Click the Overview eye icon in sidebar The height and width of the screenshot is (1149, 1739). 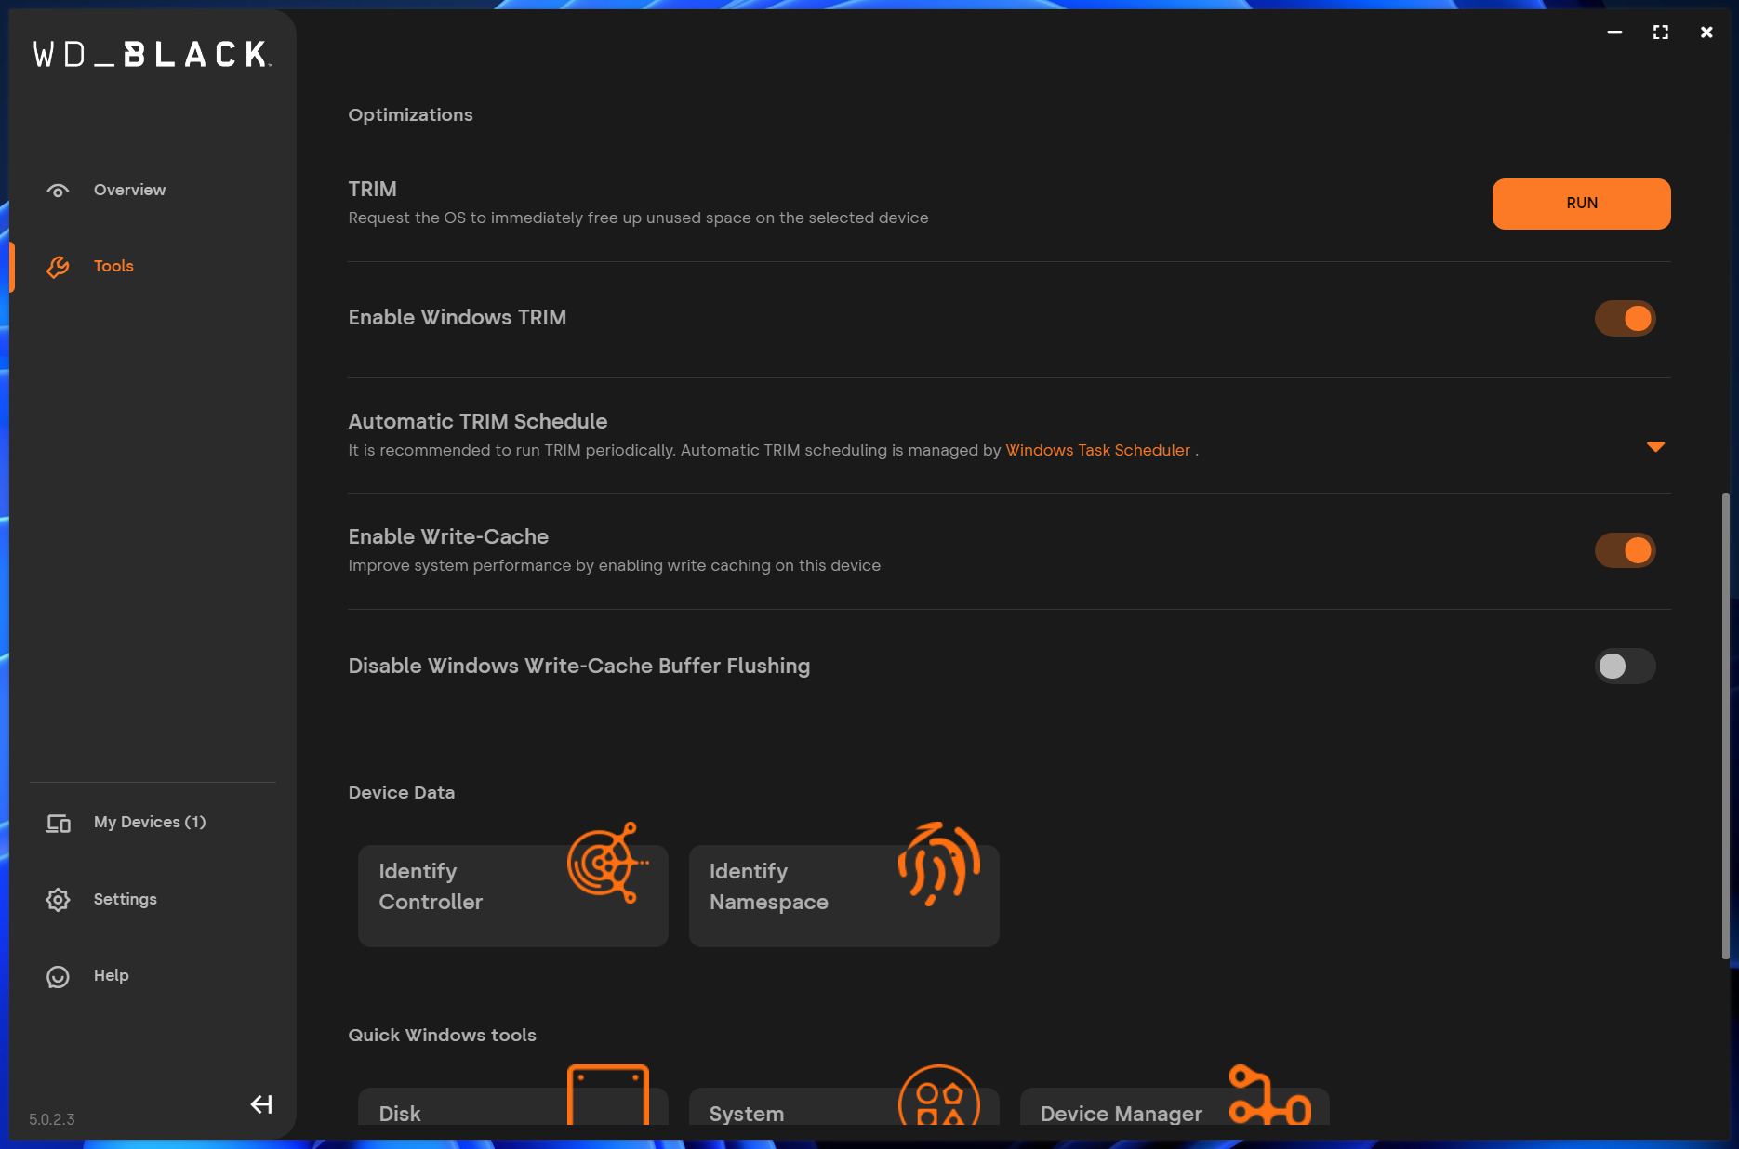[x=58, y=191]
